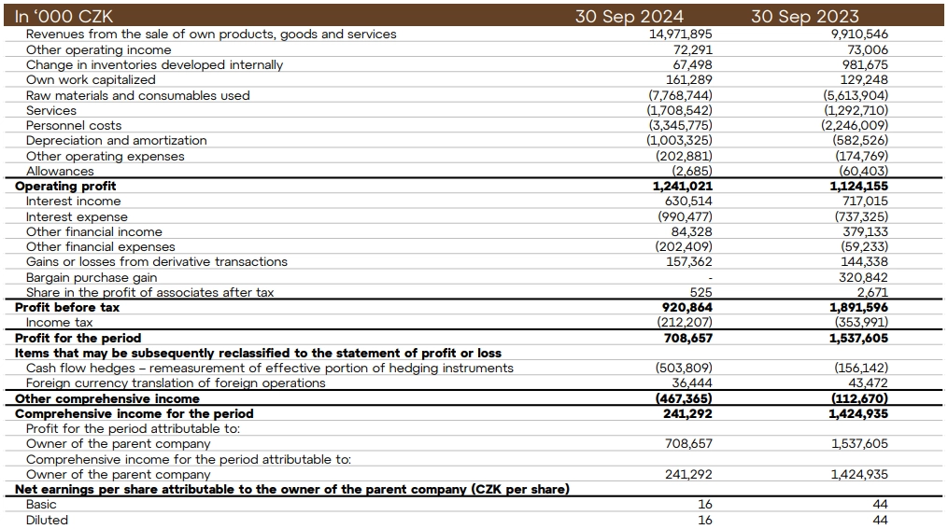Select revenue value 14,971,895
The width and height of the screenshot is (948, 529).
click(x=680, y=35)
